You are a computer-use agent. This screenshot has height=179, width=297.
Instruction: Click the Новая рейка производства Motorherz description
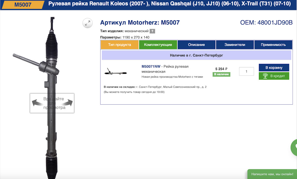172,77
